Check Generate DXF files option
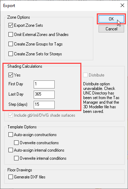The image size is (128, 189). click(11, 177)
